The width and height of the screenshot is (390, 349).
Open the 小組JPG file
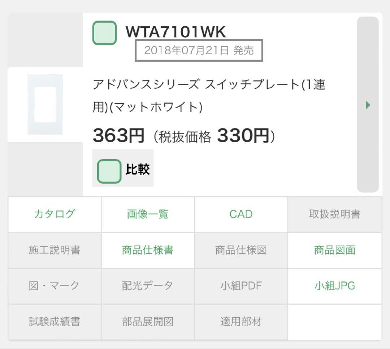click(x=334, y=285)
